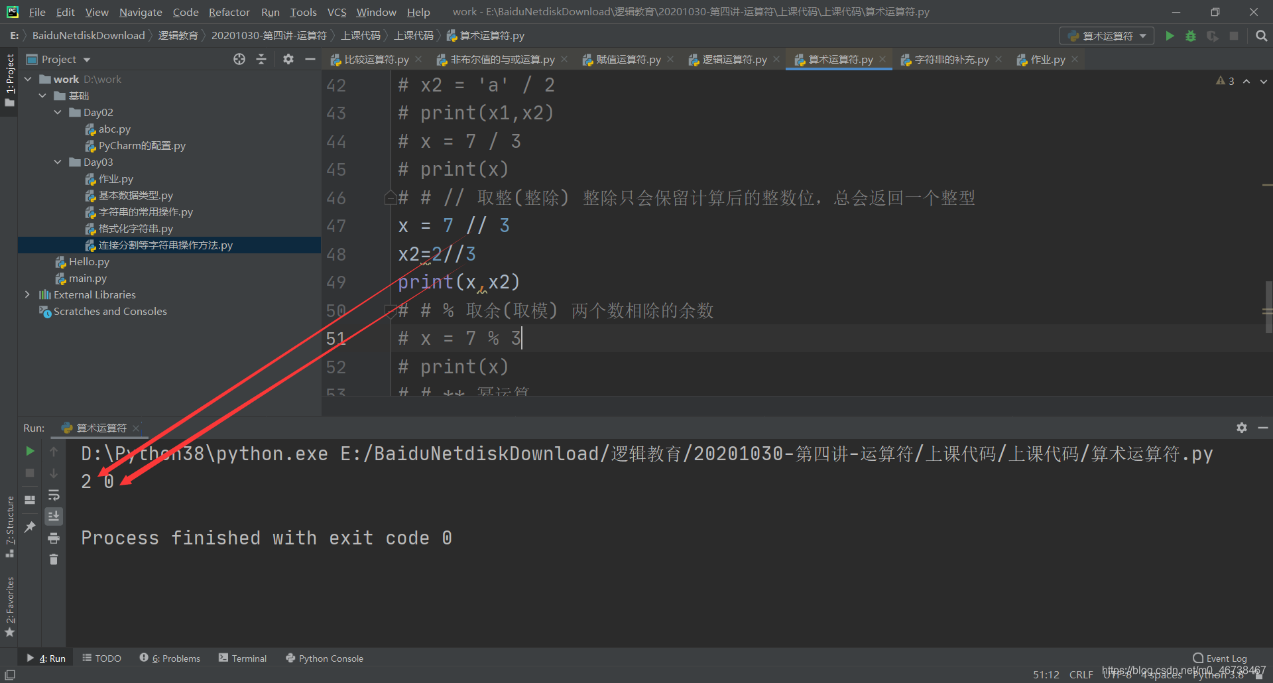Viewport: 1273px width, 683px height.
Task: Collapse all nodes in Project panel
Action: 261,59
